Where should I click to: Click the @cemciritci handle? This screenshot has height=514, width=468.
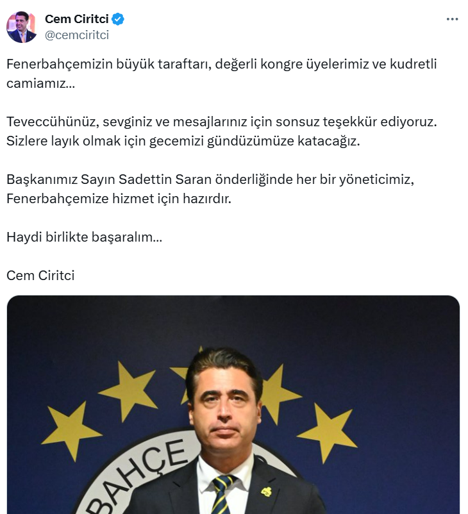point(77,35)
